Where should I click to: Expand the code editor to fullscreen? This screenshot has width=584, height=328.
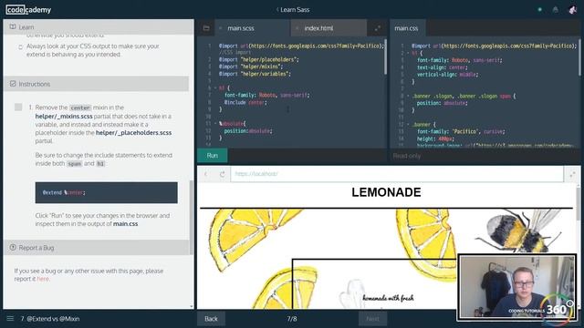378,28
